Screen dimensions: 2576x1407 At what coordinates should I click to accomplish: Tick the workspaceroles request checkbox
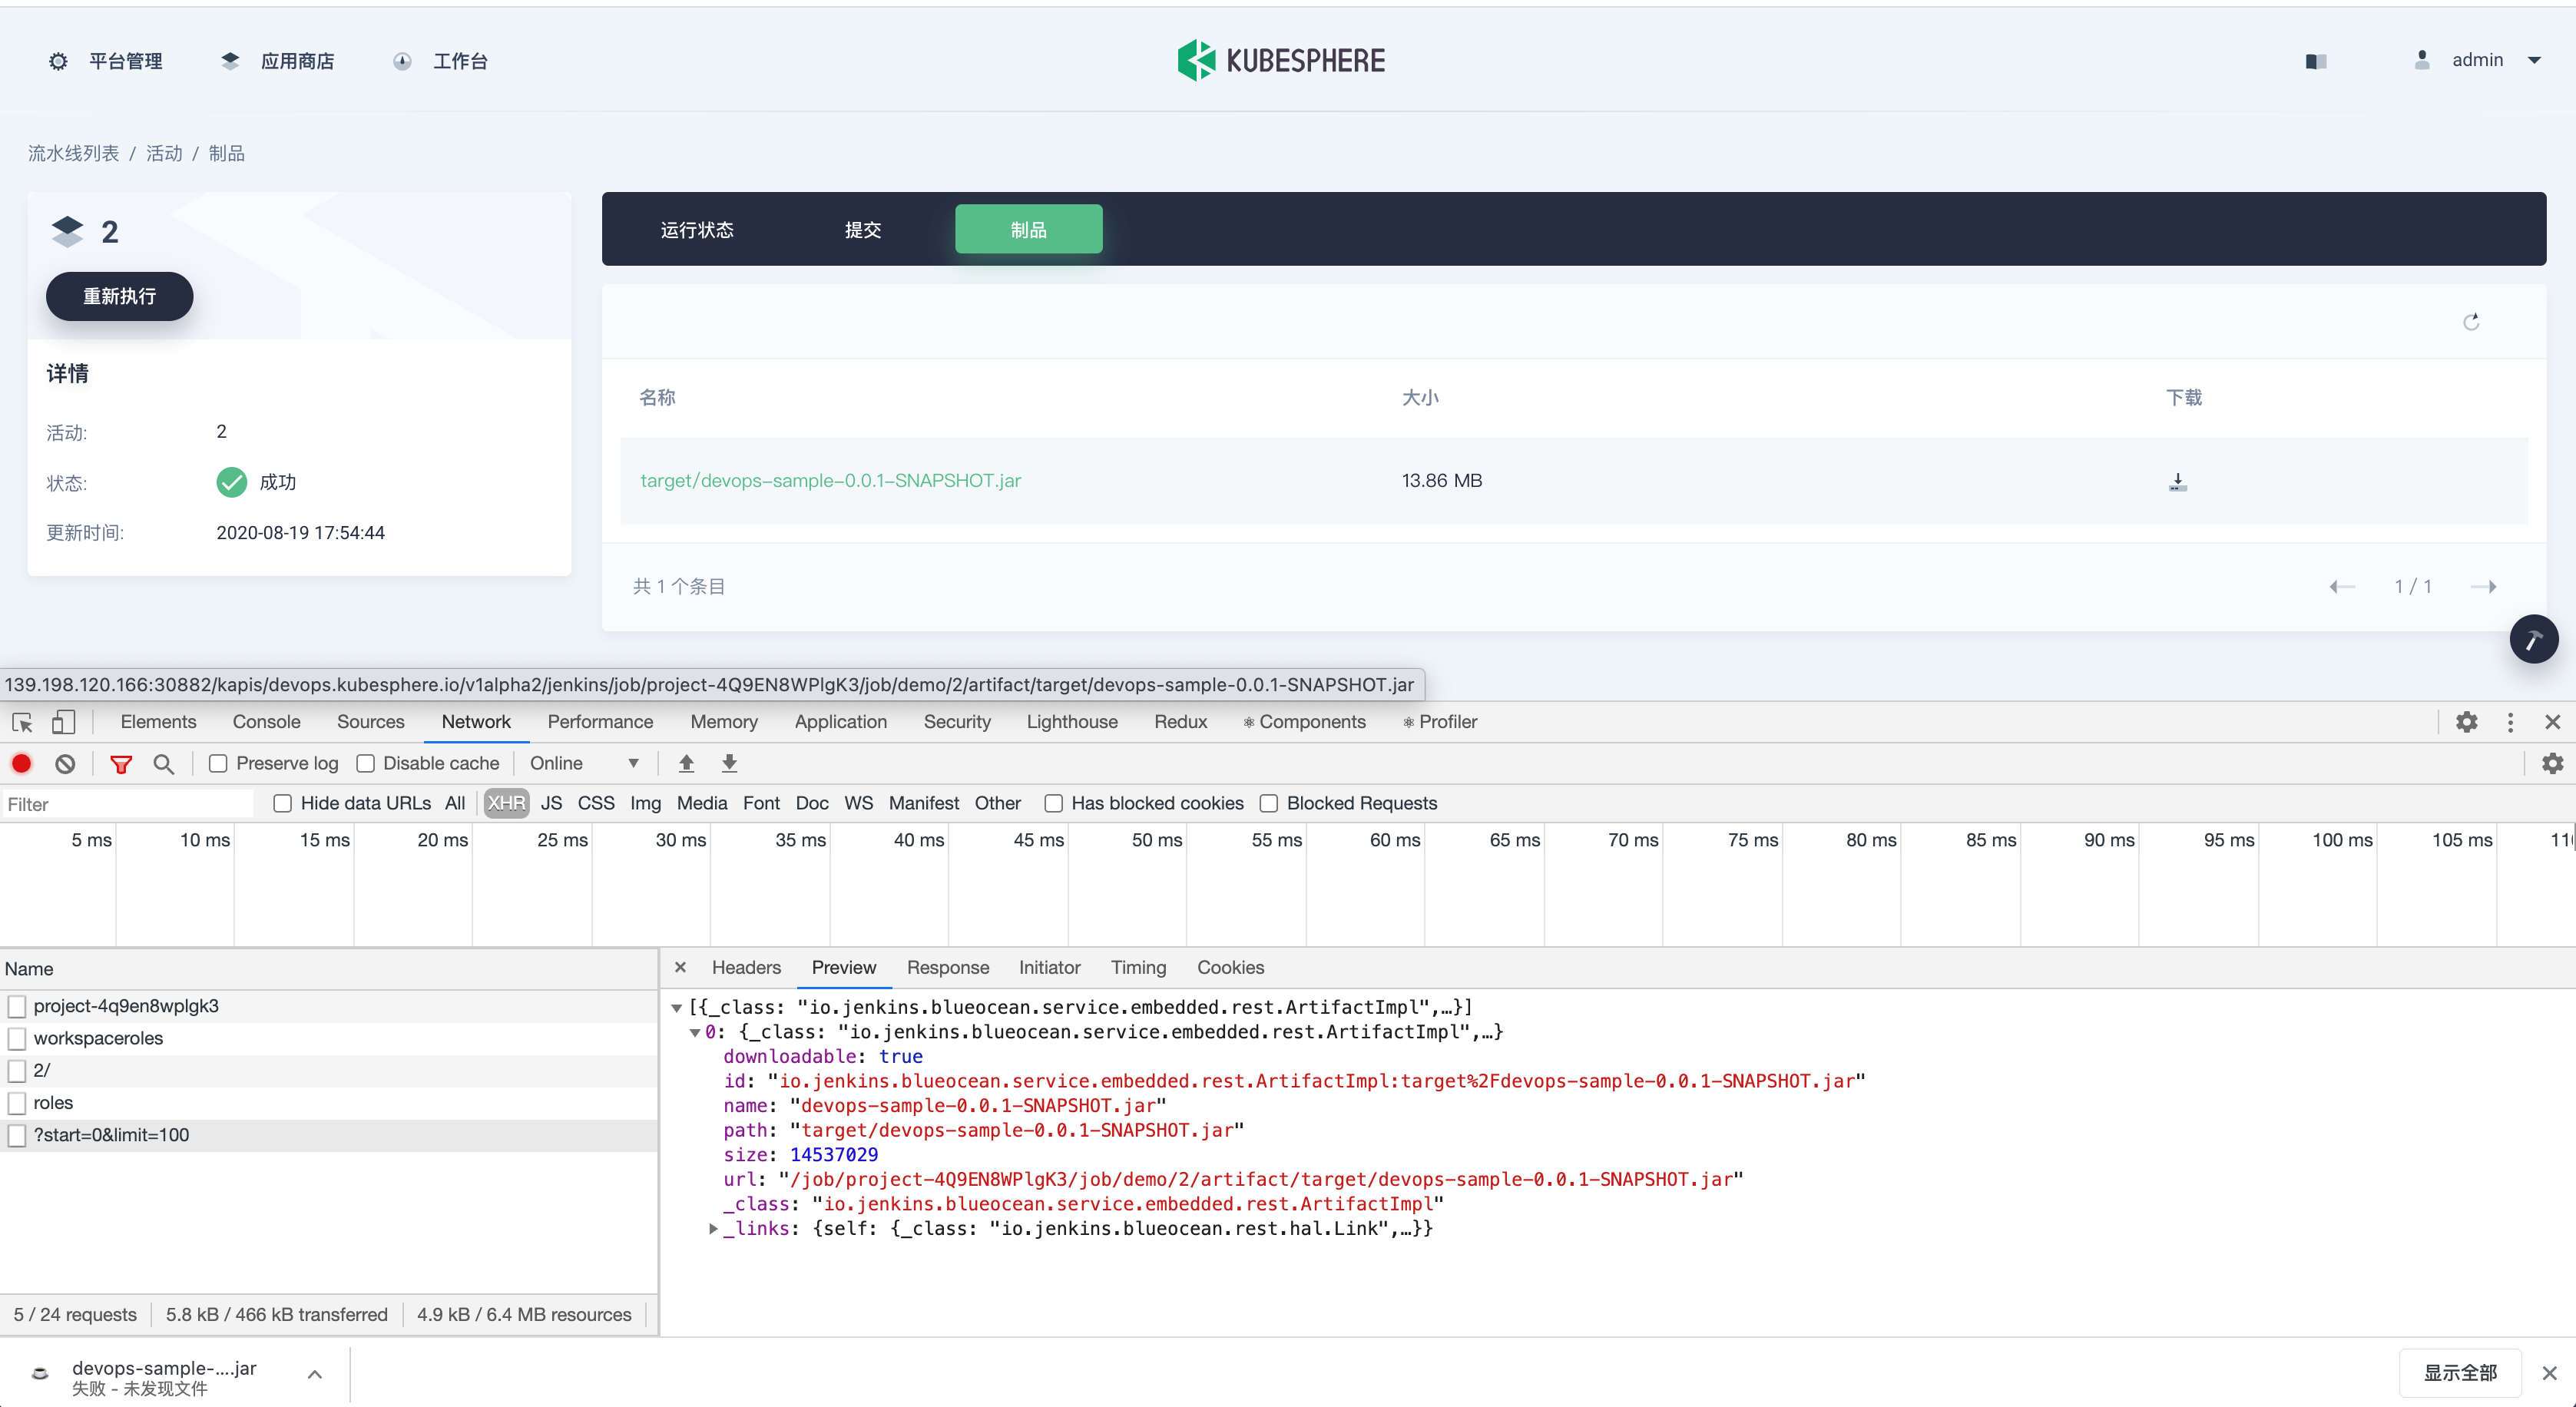coord(17,1038)
